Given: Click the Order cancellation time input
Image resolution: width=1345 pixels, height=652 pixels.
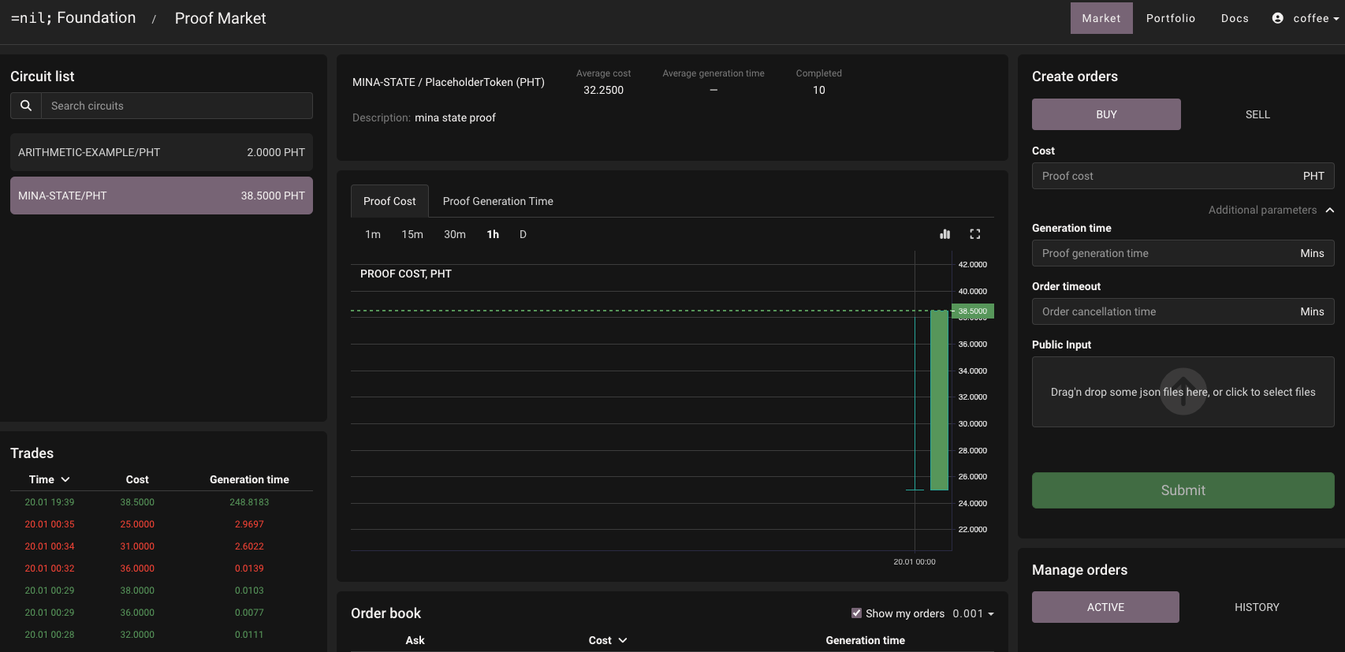Looking at the screenshot, I should 1183,311.
